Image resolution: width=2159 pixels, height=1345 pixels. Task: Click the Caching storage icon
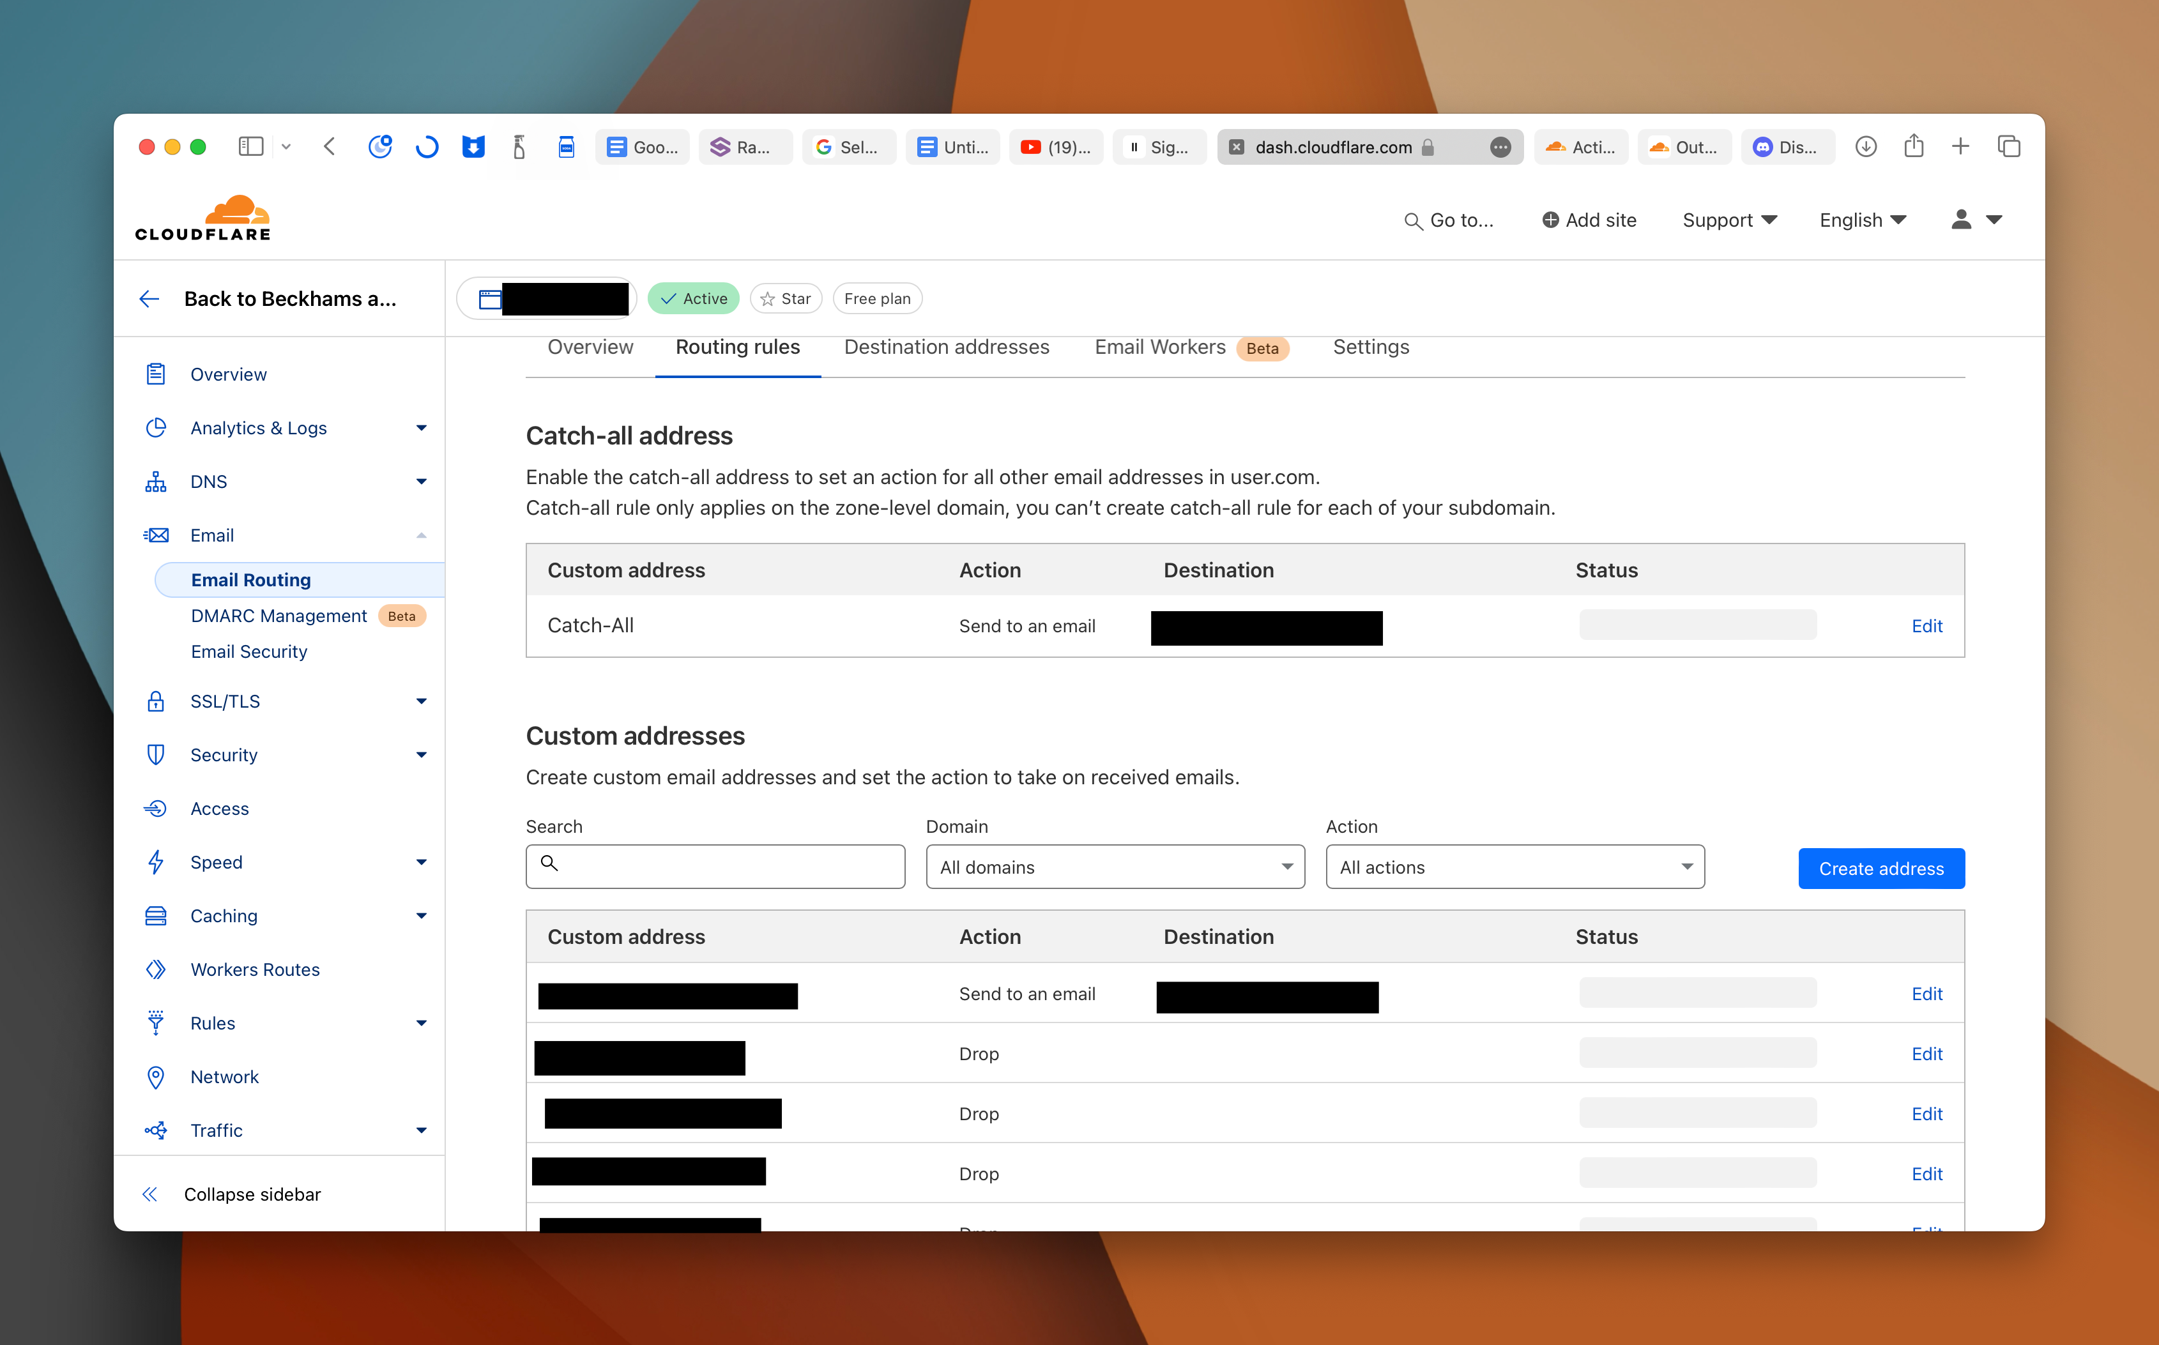(156, 915)
